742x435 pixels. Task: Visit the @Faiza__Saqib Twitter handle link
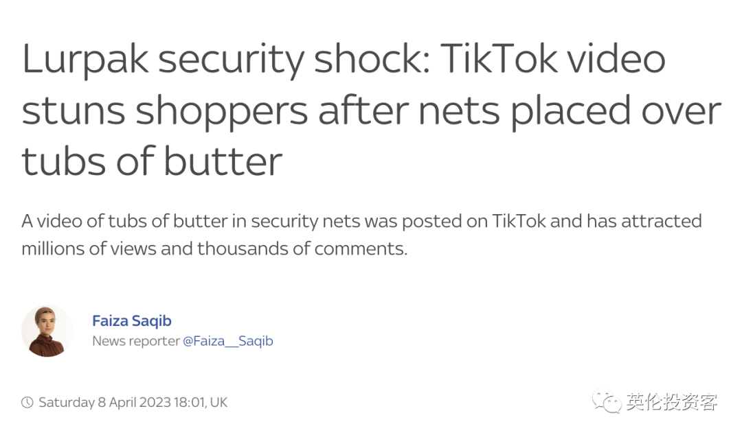pyautogui.click(x=228, y=341)
